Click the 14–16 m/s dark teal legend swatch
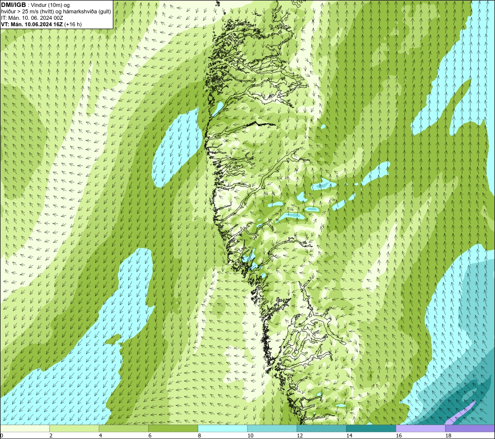 click(x=371, y=428)
